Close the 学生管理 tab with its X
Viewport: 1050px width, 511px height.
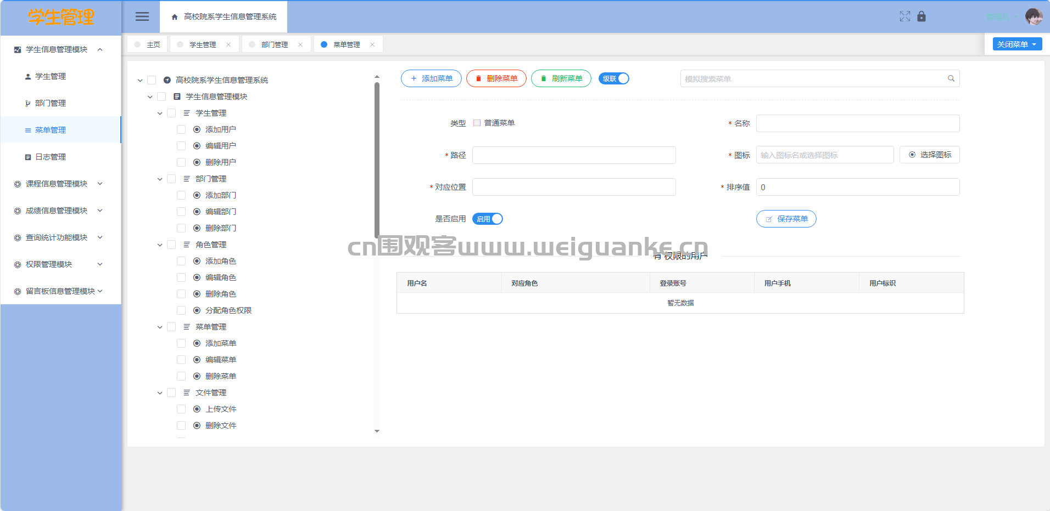click(228, 45)
